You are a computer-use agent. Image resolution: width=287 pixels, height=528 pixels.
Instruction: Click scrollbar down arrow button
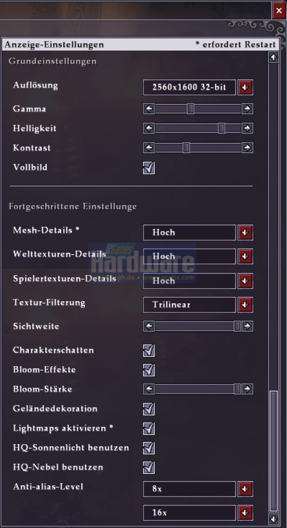(274, 518)
